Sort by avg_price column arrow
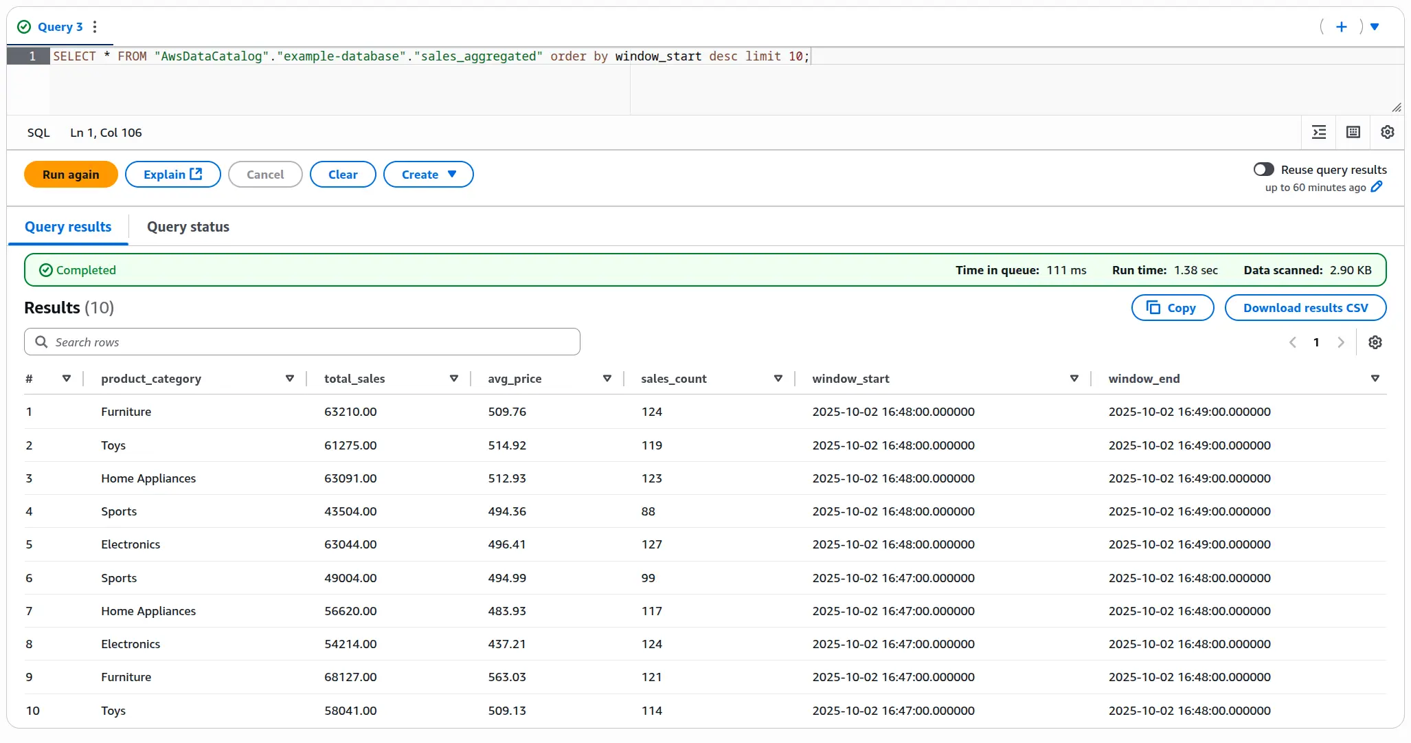 tap(607, 379)
